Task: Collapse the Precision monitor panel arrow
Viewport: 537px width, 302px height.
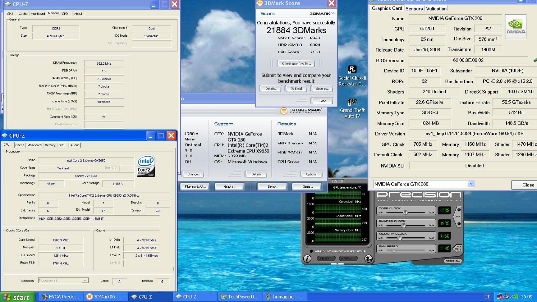Action: tap(337, 264)
